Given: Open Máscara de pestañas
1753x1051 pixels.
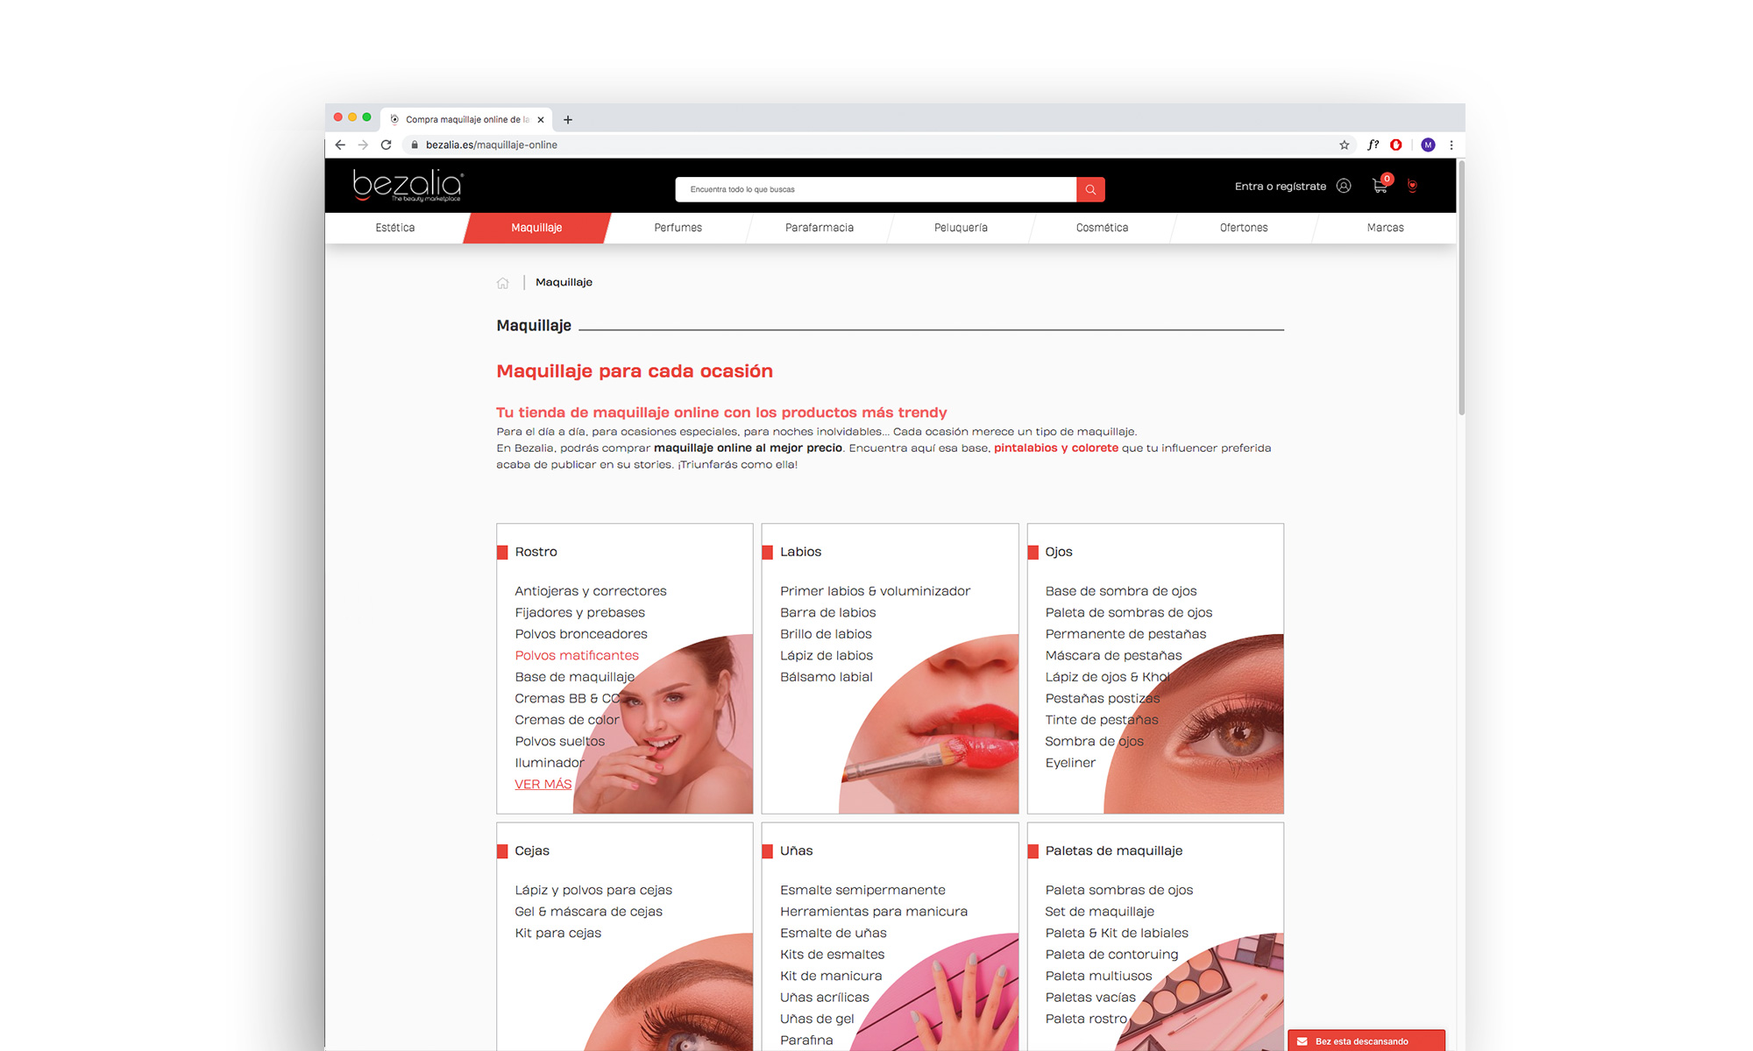Looking at the screenshot, I should click(1113, 655).
